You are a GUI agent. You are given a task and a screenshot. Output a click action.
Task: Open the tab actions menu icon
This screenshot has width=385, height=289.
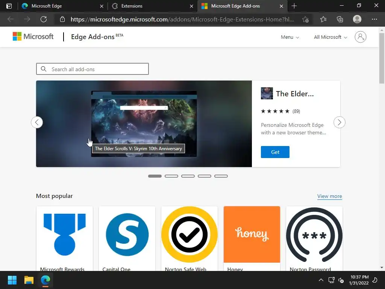coord(9,6)
